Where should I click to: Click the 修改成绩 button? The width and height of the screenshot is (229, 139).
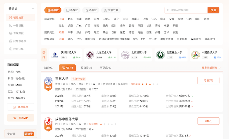[20, 107]
